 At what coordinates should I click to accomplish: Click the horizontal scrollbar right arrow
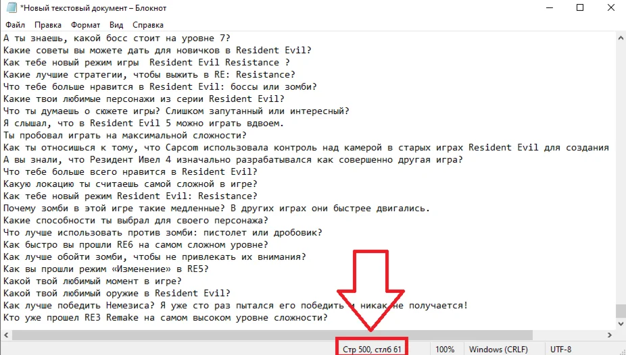[610, 335]
